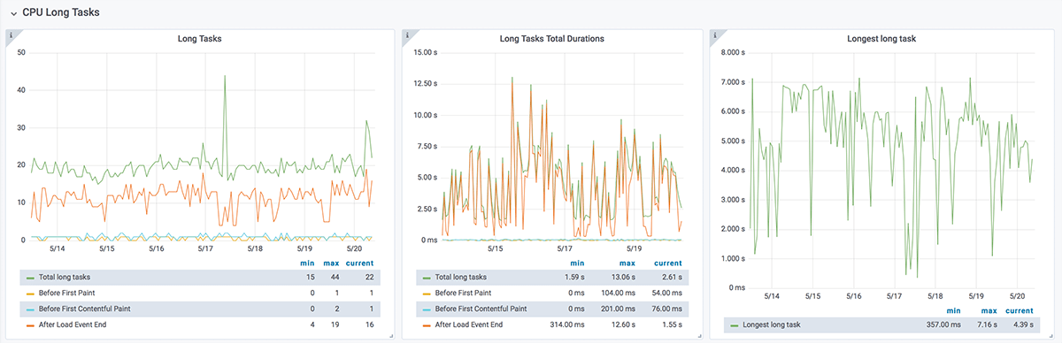Sort Total Durations legend by current column
The image size is (1062, 343).
click(x=668, y=263)
